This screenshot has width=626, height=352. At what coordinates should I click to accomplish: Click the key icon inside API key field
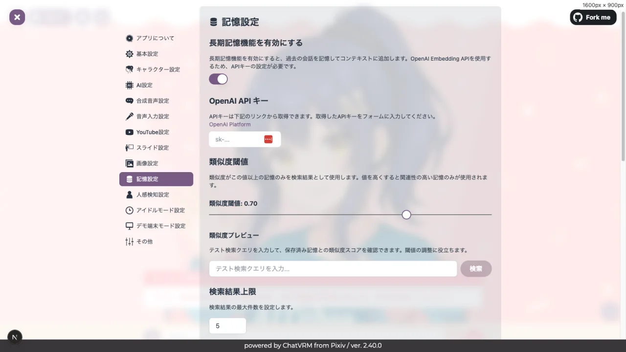pyautogui.click(x=268, y=139)
